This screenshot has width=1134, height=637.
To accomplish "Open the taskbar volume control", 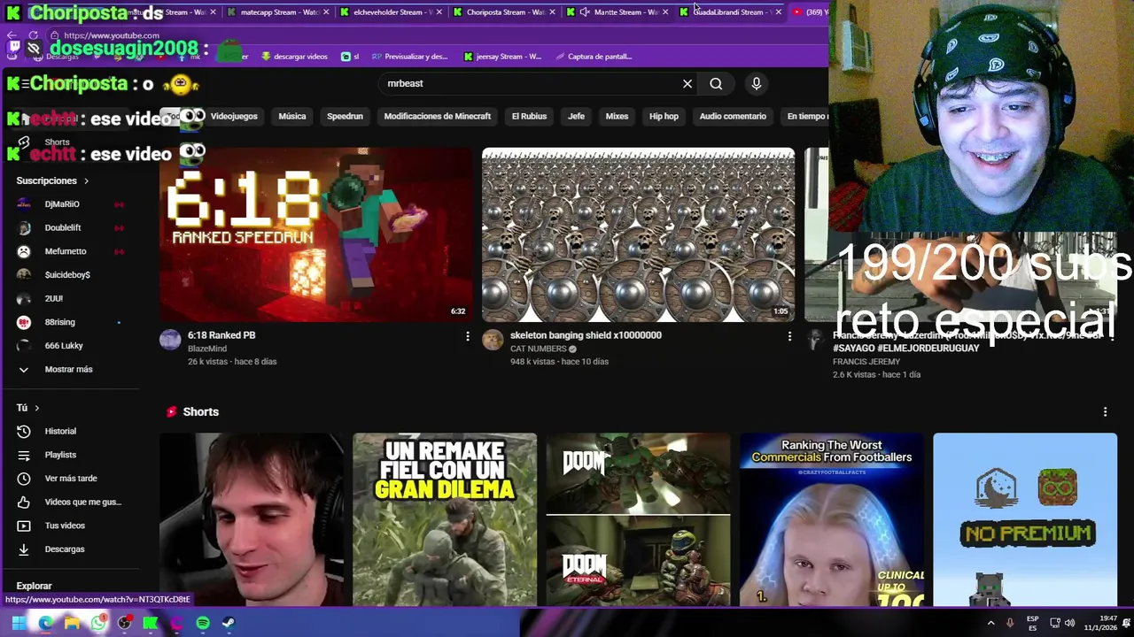I will (1069, 623).
